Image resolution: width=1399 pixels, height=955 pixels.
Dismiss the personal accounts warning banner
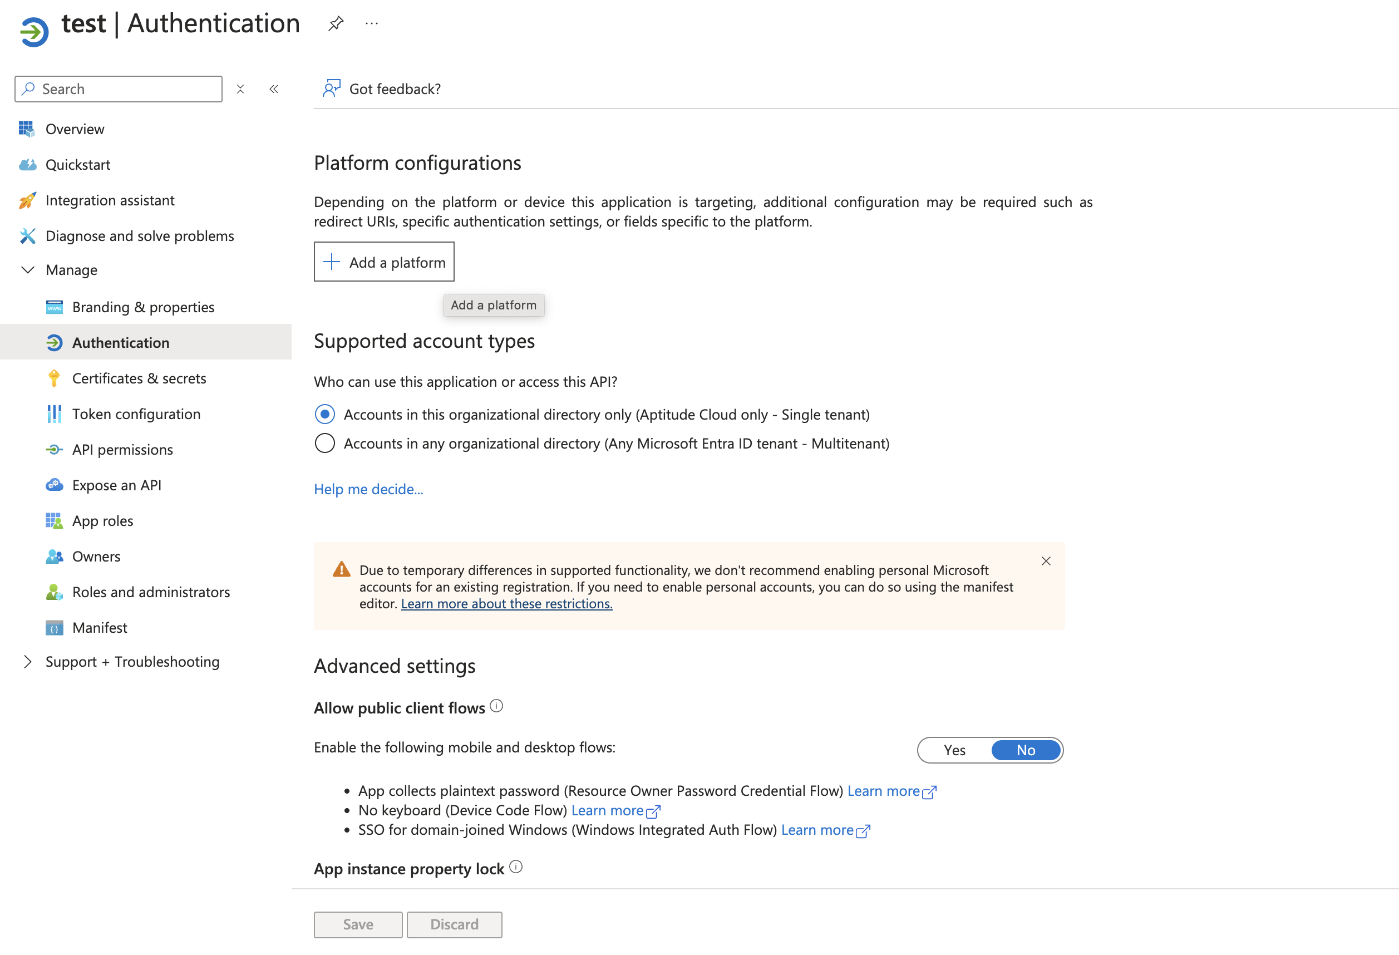click(x=1046, y=561)
